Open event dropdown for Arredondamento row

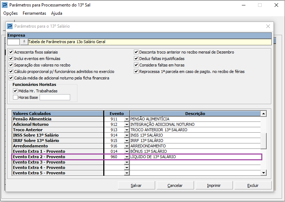tap(126, 146)
